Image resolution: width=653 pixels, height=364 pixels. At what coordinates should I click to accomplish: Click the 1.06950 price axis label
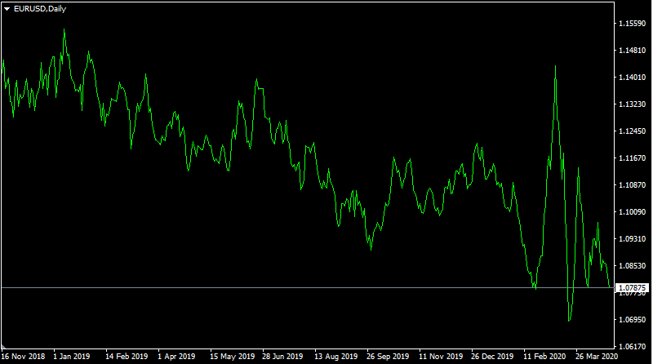point(632,319)
